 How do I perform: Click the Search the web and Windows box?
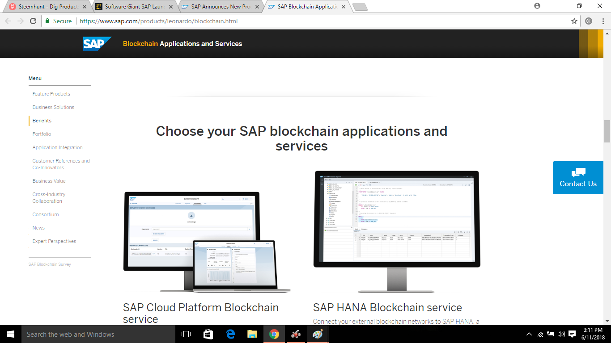tap(98, 334)
